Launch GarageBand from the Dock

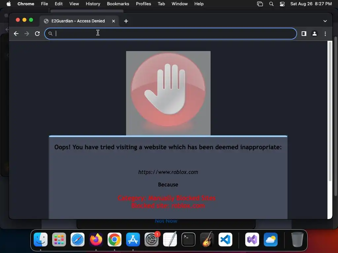point(207,239)
